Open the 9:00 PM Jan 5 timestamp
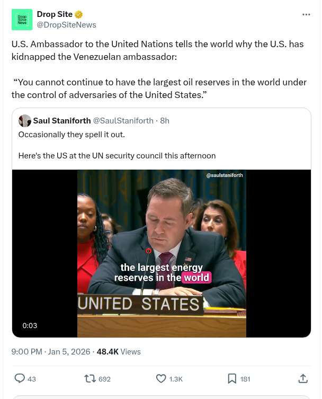The height and width of the screenshot is (399, 322). point(49,351)
